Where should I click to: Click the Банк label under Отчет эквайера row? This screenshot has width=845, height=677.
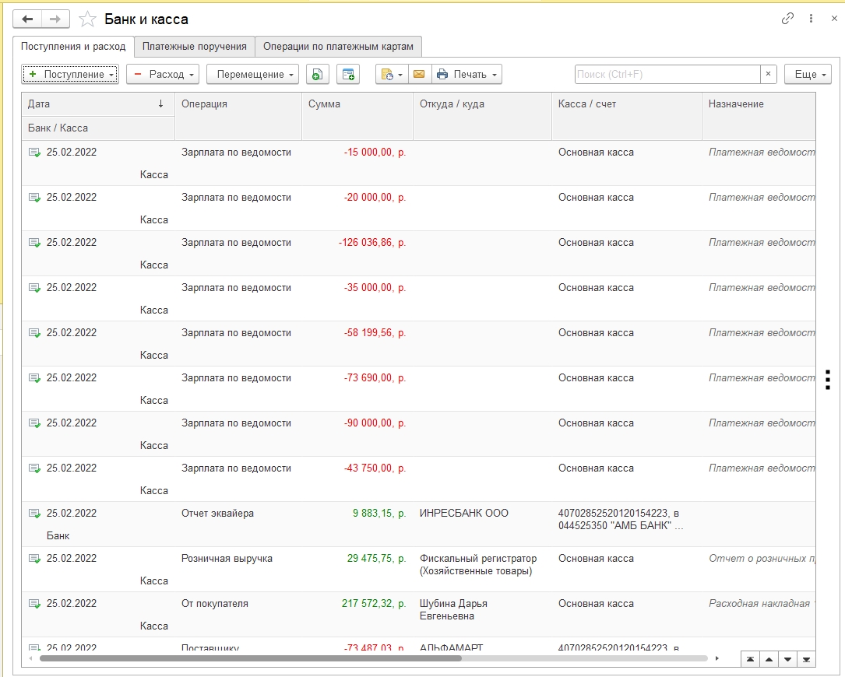point(58,536)
